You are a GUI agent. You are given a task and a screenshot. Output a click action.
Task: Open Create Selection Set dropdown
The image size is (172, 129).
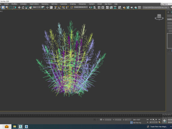(x=81, y=7)
